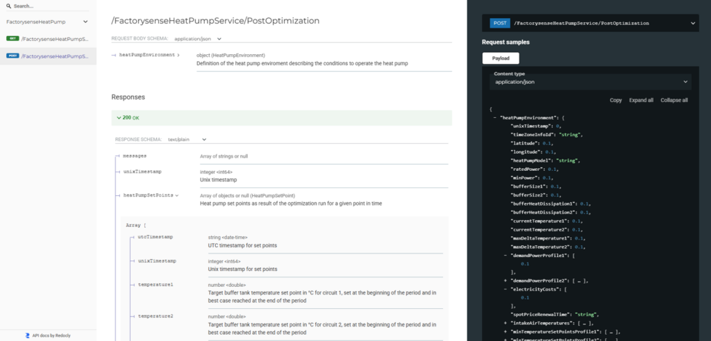
Task: Open the Content type application/json selector
Action: click(x=589, y=82)
